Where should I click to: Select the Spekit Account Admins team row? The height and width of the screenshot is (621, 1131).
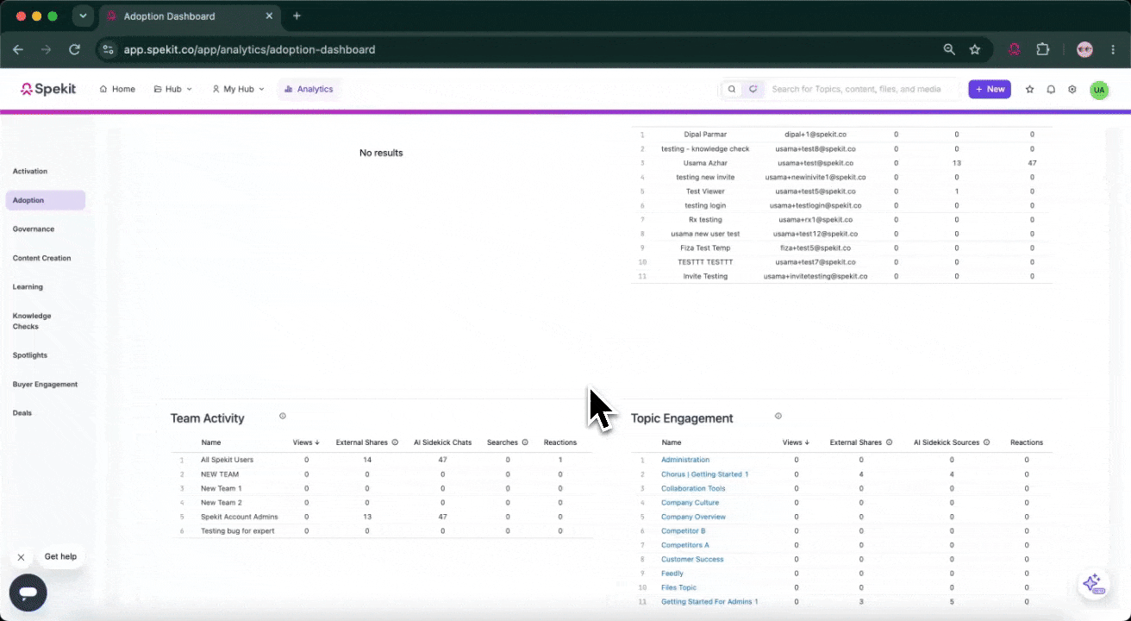pyautogui.click(x=381, y=517)
